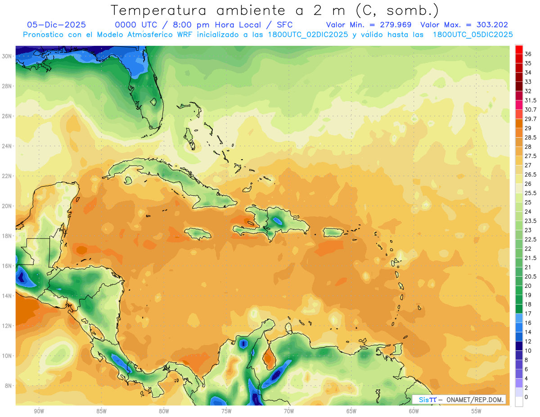Image resolution: width=540 pixels, height=417 pixels.
Task: Select the dark navy swatch between legend 12 and 10
Action: pos(519,346)
